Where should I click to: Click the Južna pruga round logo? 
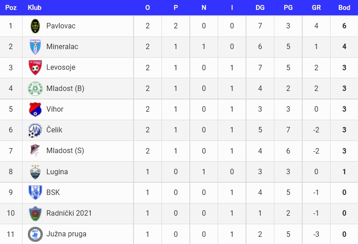(x=35, y=234)
